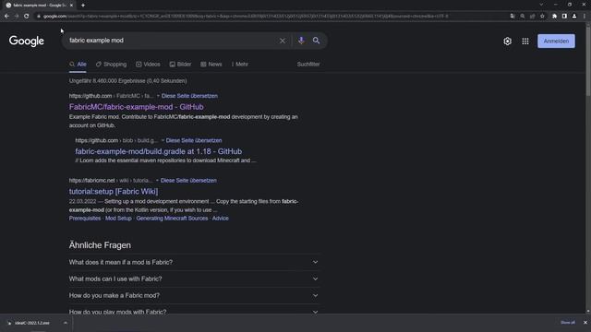
Task: Open the download item options chevron
Action: [66, 323]
